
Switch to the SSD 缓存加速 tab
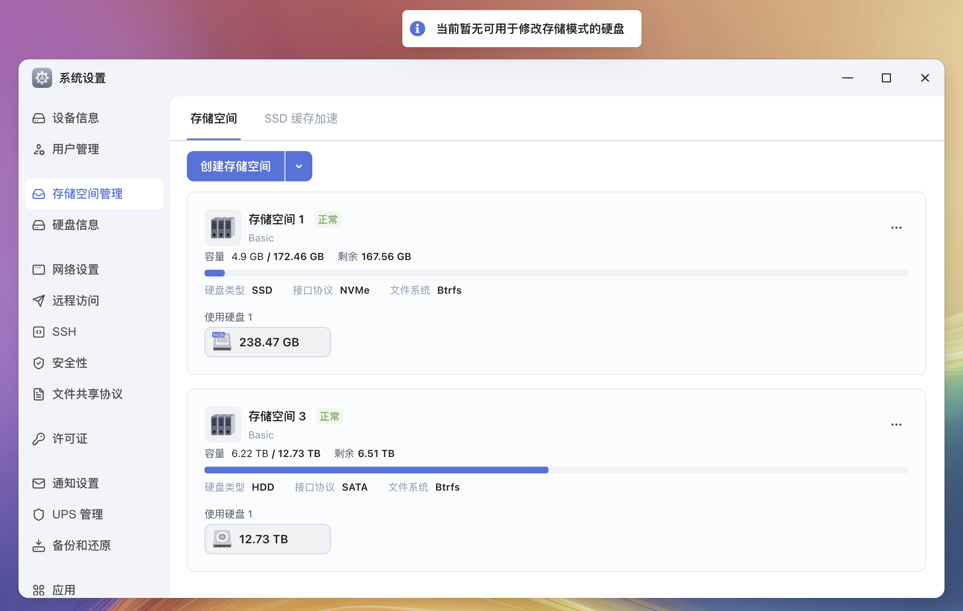pos(301,119)
